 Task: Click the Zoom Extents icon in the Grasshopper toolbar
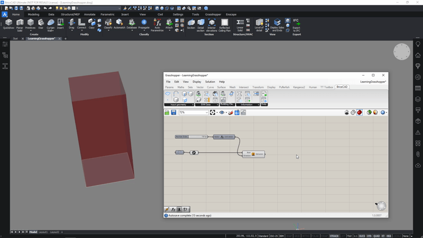click(213, 113)
